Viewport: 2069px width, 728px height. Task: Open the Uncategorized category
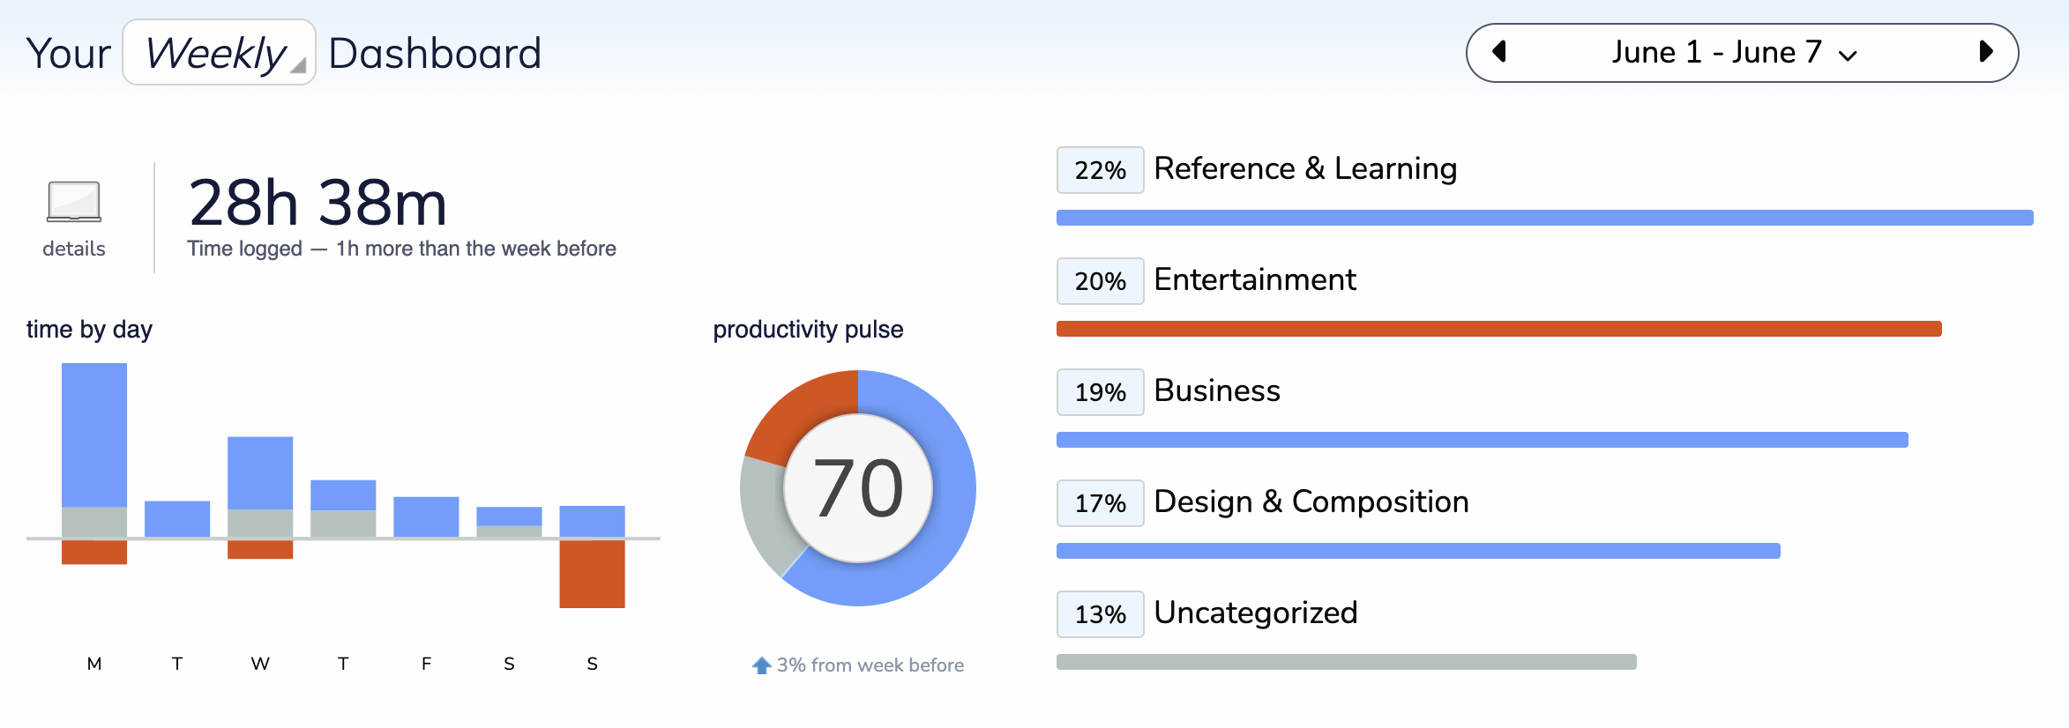pyautogui.click(x=1256, y=613)
